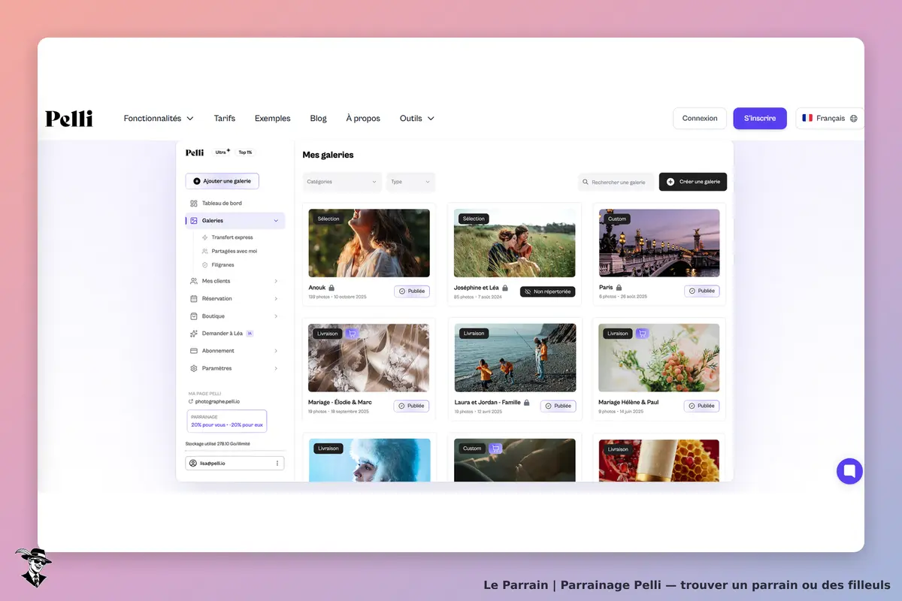902x601 pixels.
Task: Open the Exemples page
Action: (272, 119)
